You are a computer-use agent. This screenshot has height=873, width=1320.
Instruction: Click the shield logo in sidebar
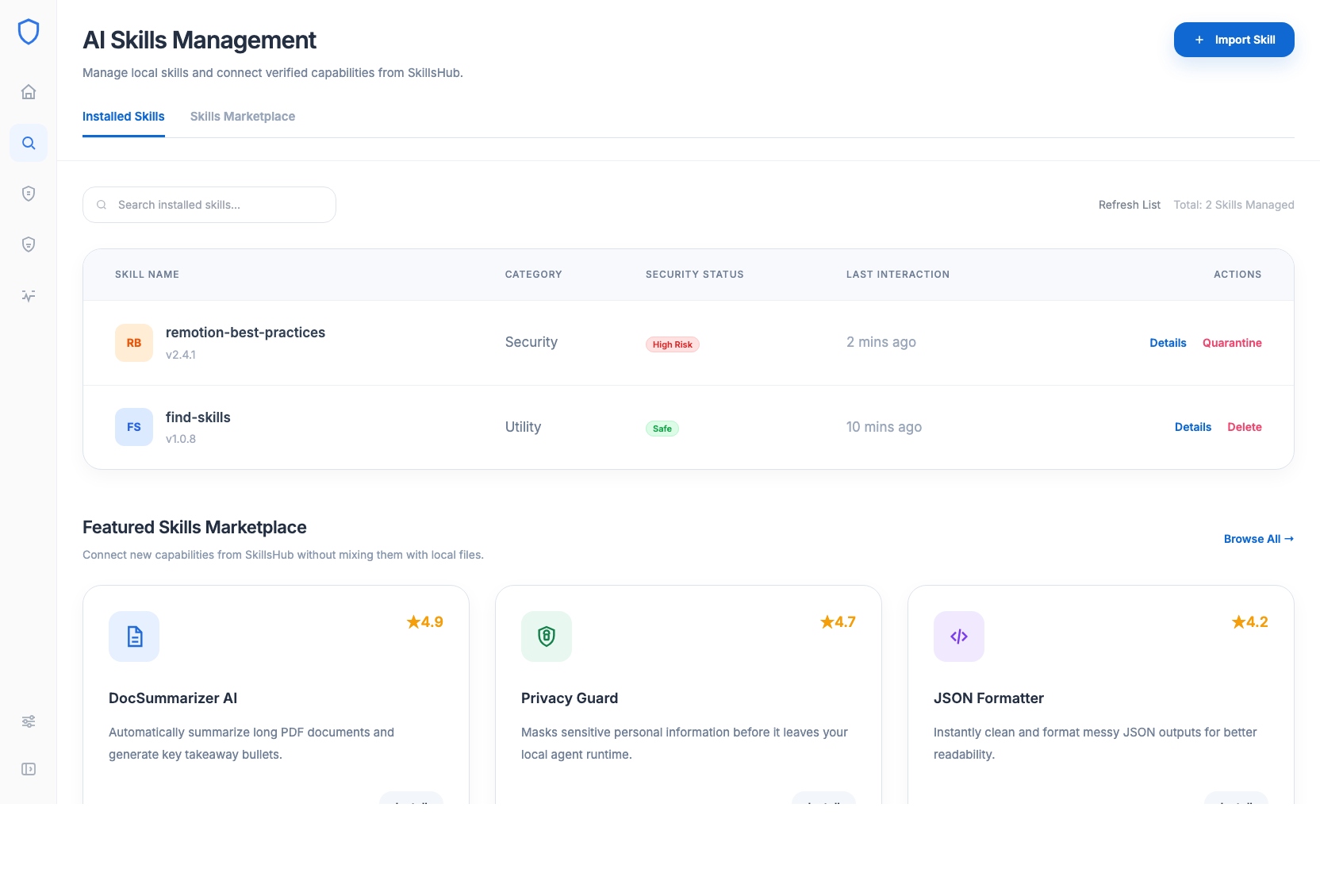[x=29, y=32]
